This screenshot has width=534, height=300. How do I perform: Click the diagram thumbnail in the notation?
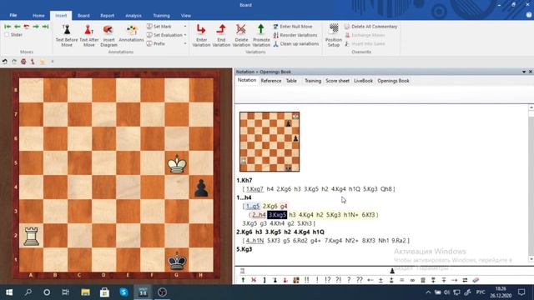click(x=270, y=142)
